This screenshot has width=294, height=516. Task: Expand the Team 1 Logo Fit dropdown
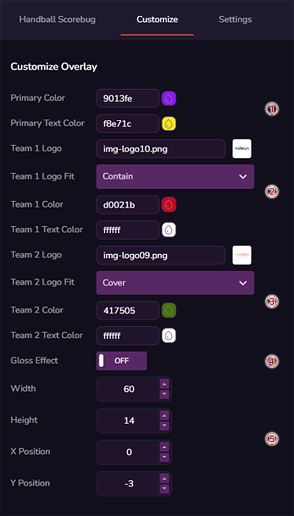175,177
